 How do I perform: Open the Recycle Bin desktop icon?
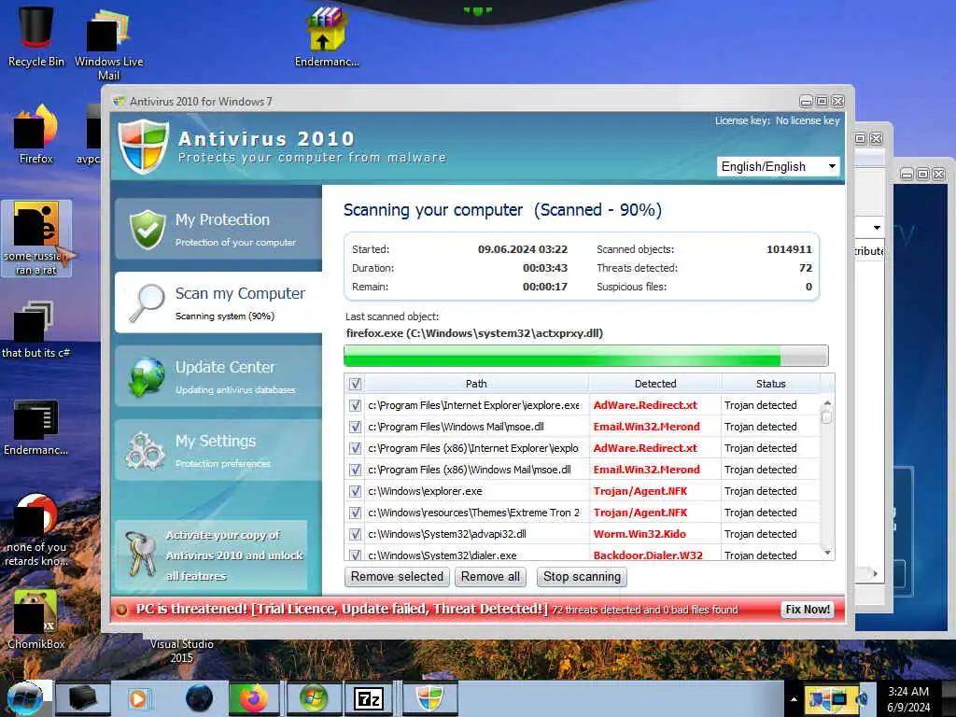(35, 36)
